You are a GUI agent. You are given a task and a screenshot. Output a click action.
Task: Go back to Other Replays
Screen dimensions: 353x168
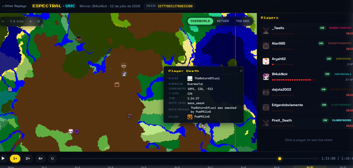14,6
